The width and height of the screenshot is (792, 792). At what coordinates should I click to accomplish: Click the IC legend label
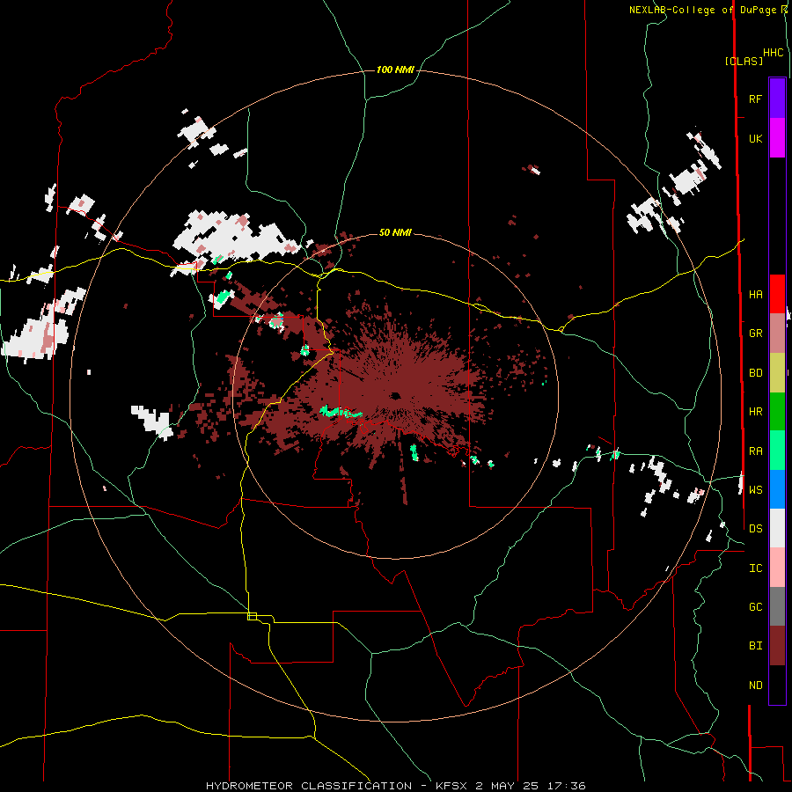(x=755, y=568)
